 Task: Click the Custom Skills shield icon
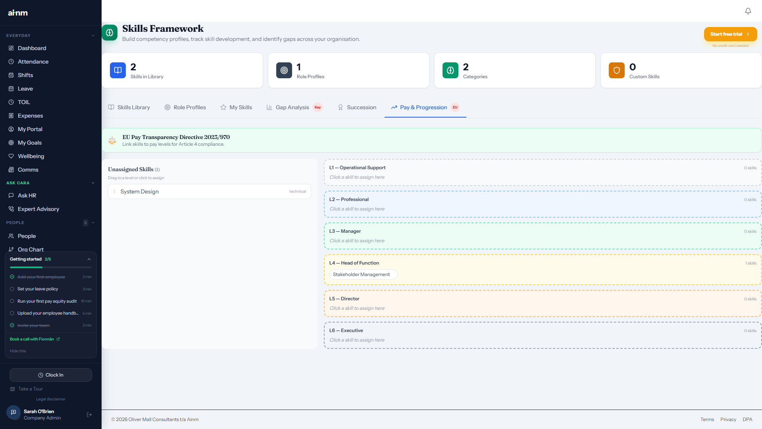click(x=617, y=70)
